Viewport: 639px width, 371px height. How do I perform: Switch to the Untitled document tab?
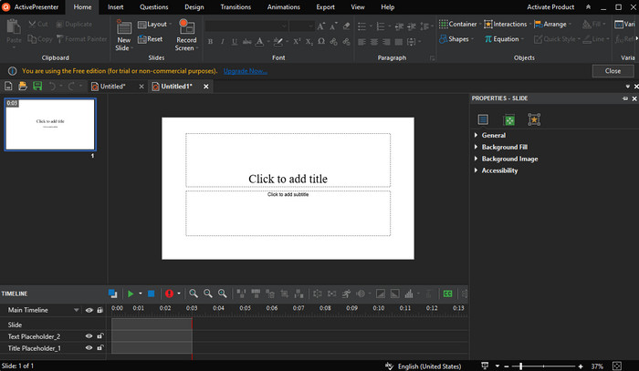pyautogui.click(x=112, y=87)
